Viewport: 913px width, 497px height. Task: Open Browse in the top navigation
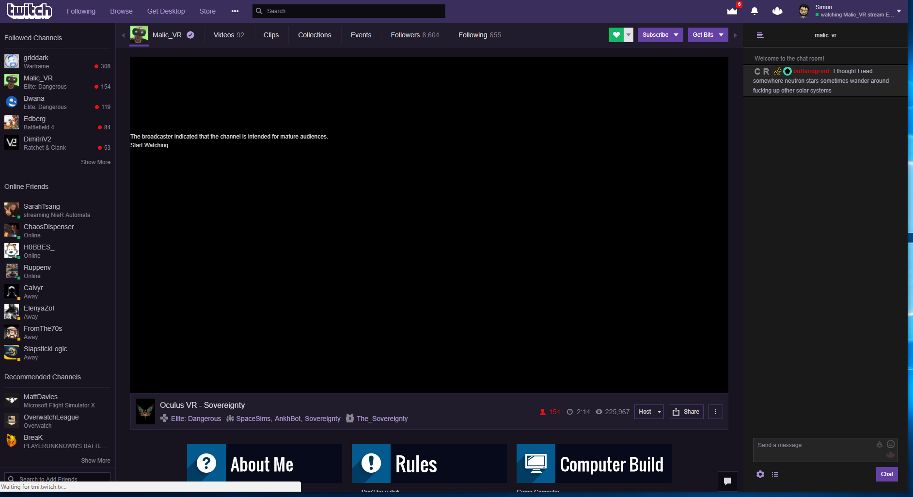pyautogui.click(x=121, y=11)
